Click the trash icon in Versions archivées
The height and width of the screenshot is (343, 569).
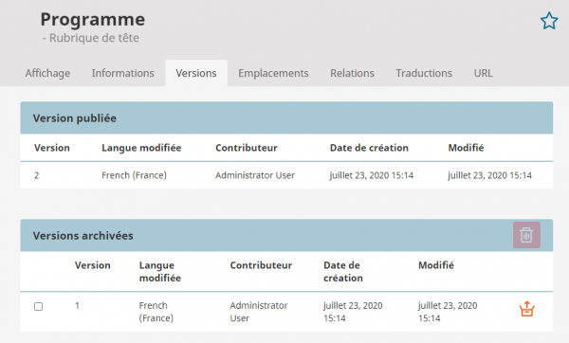point(526,235)
